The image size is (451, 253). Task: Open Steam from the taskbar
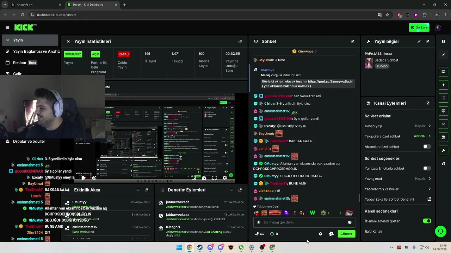[x=200, y=247]
